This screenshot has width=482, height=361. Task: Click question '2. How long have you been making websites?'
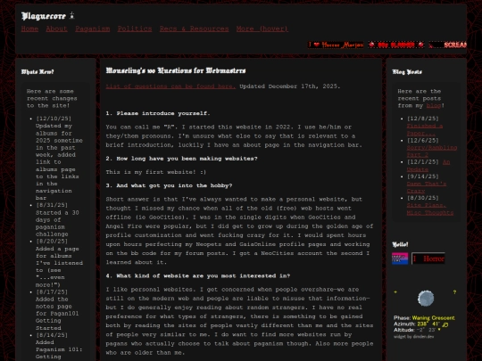pyautogui.click(x=182, y=159)
